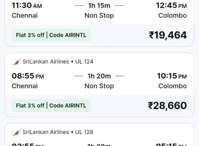This screenshot has width=199, height=146.
Task: Tap the Non Stop label on UL 124
Action: pos(99,86)
